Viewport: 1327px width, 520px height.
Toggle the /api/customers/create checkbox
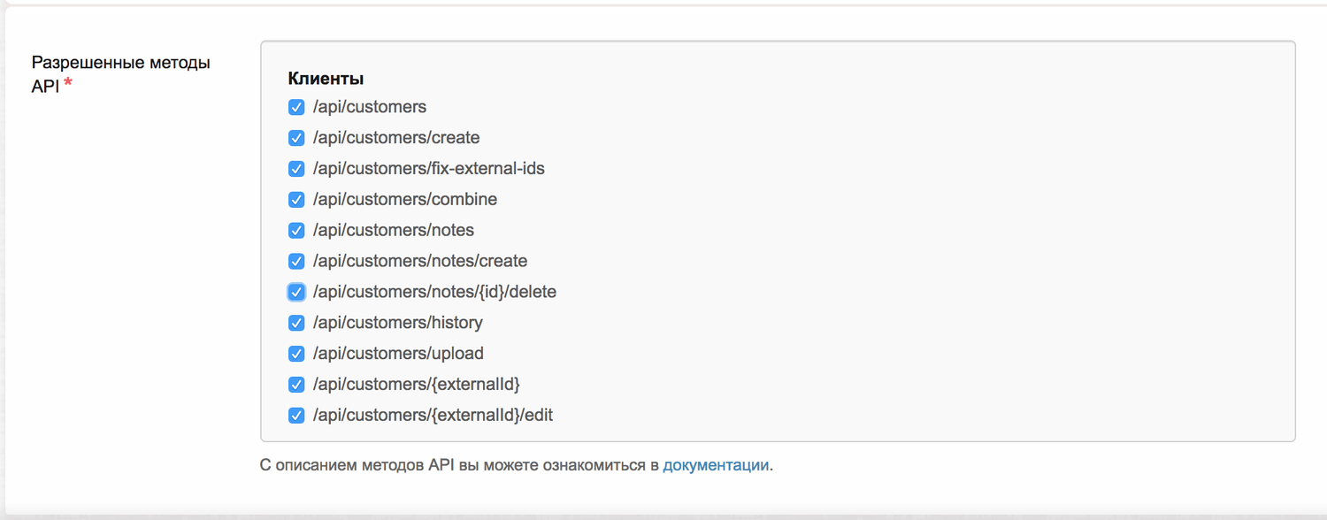[296, 139]
